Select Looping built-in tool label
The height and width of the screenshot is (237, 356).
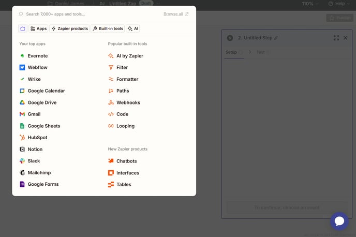point(125,126)
